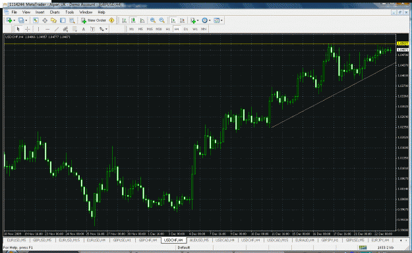Select the Text tool (A)
412x253 pixels.
click(x=84, y=29)
